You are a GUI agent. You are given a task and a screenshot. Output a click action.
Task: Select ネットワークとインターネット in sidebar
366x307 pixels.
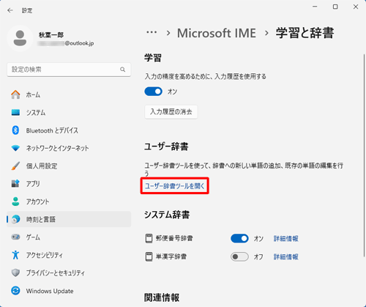coord(69,148)
